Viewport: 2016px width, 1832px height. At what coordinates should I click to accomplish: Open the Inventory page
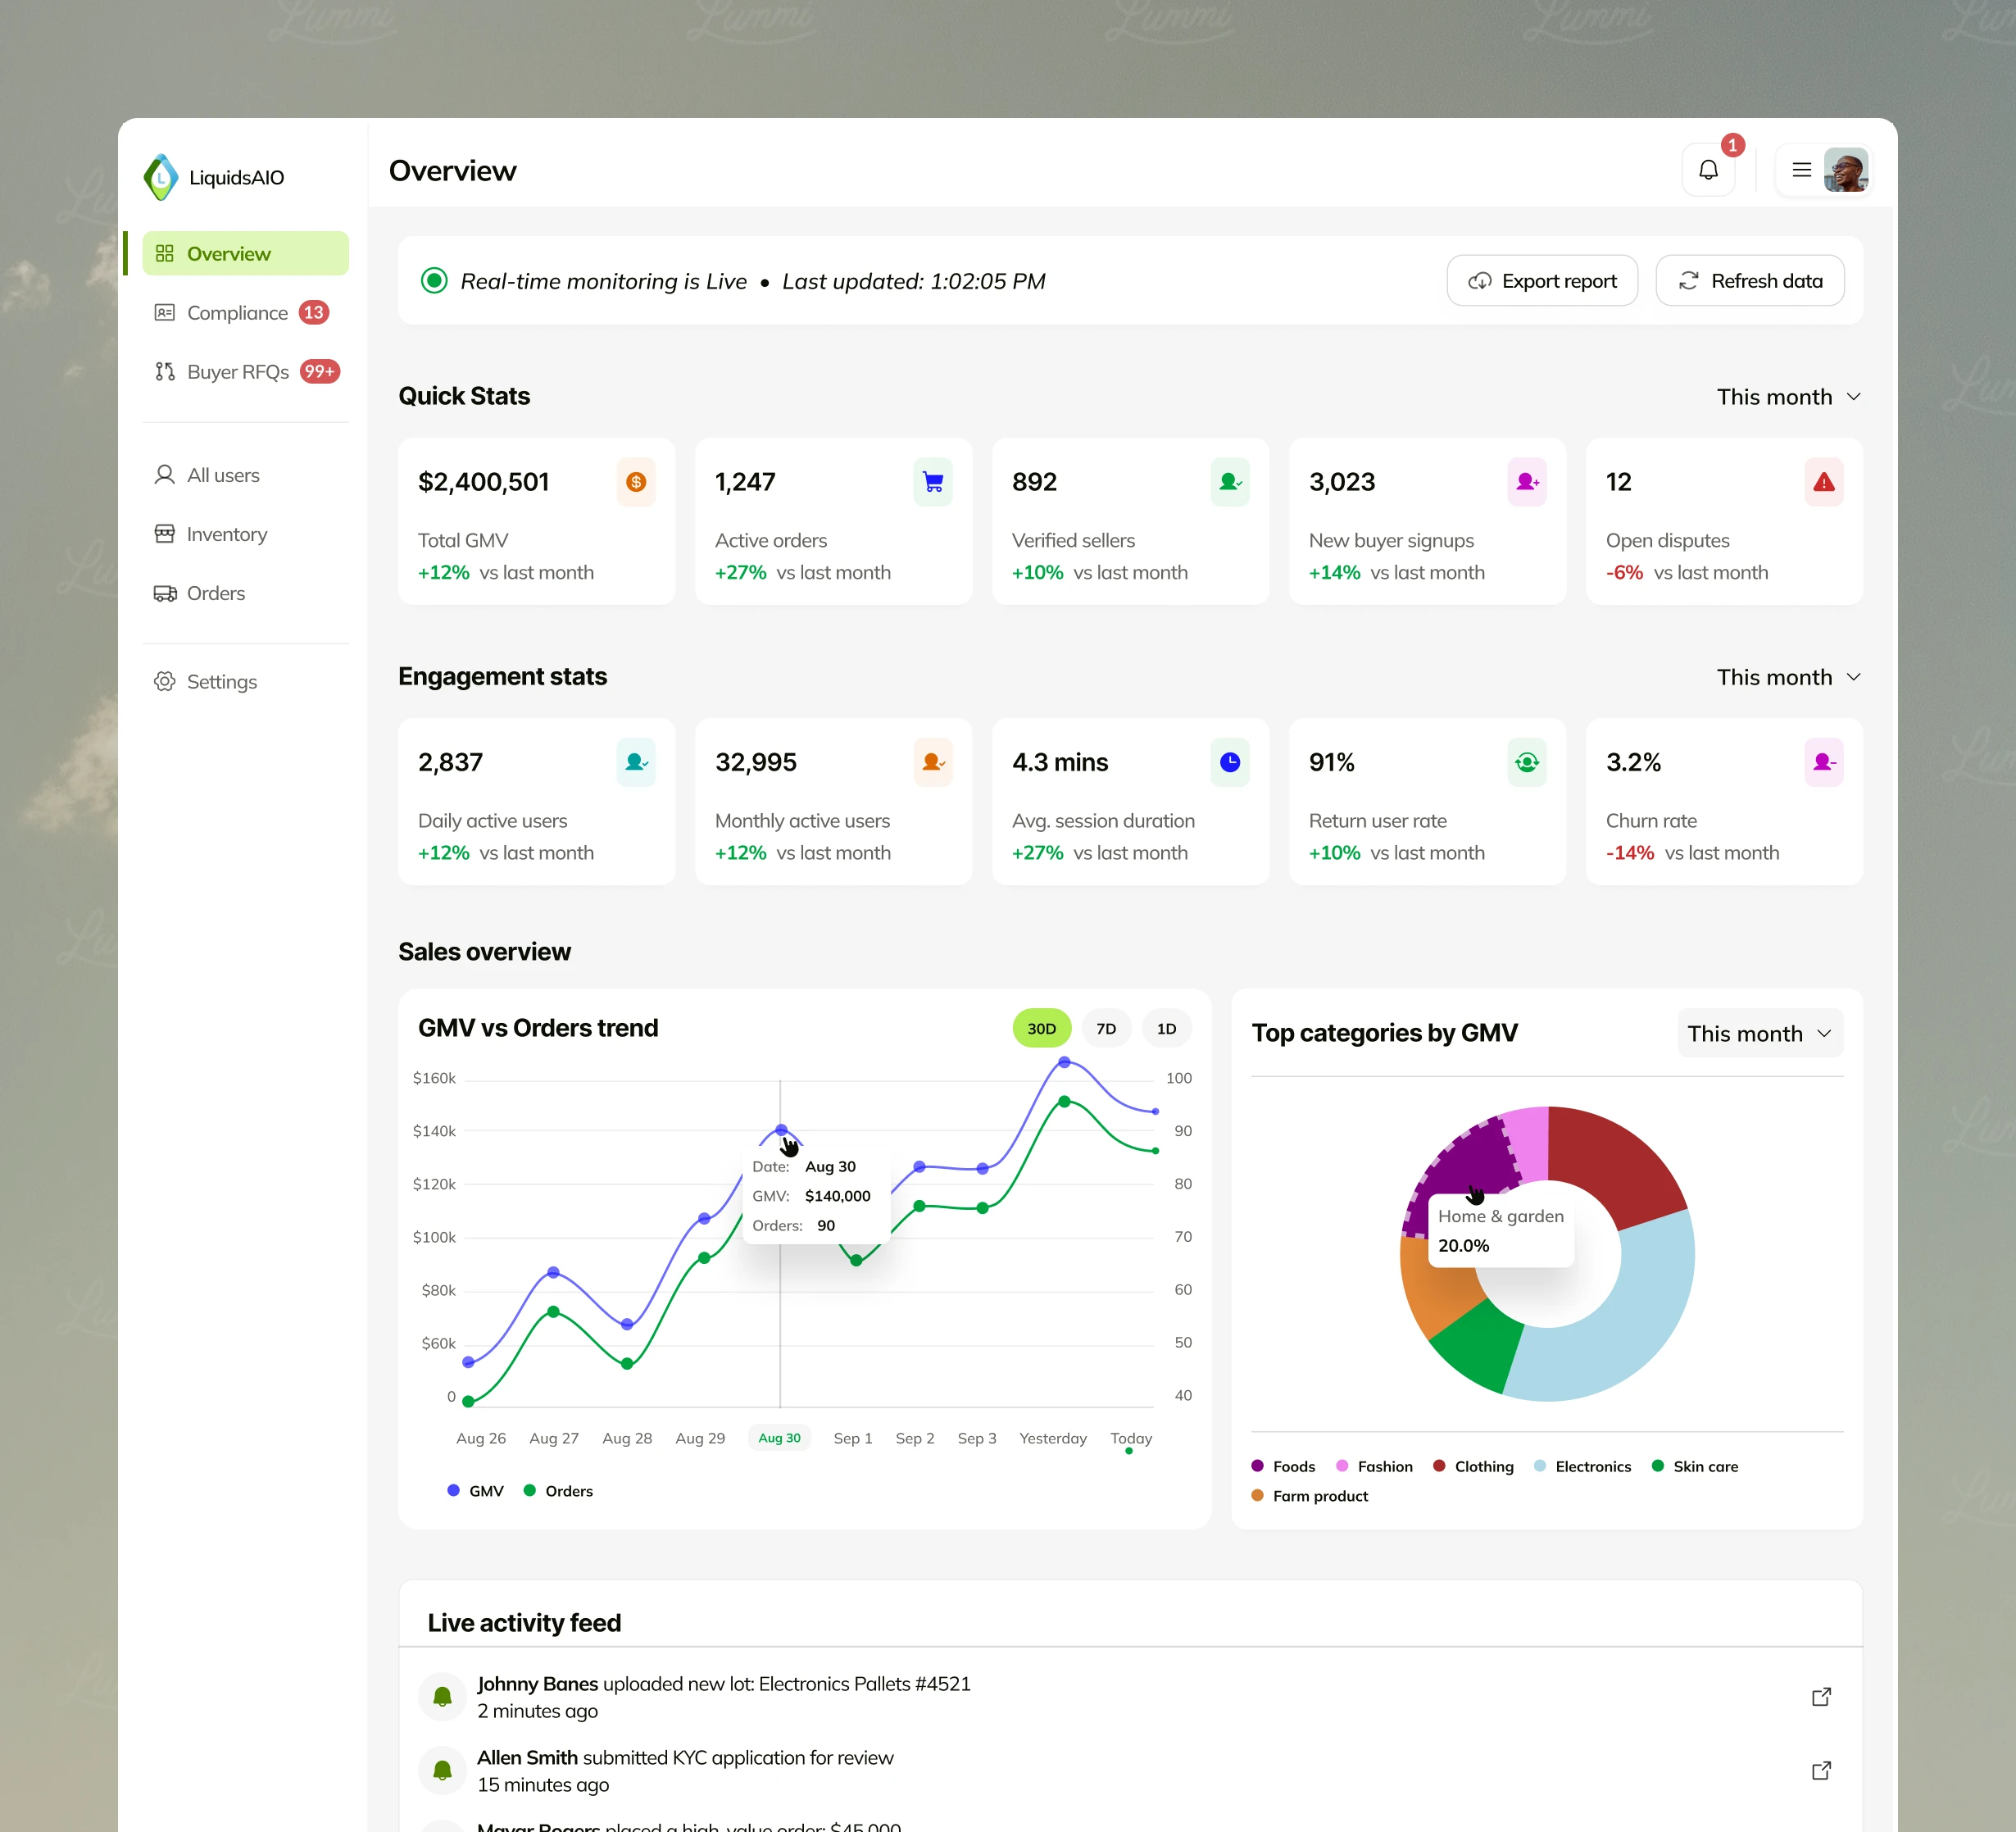[x=245, y=534]
